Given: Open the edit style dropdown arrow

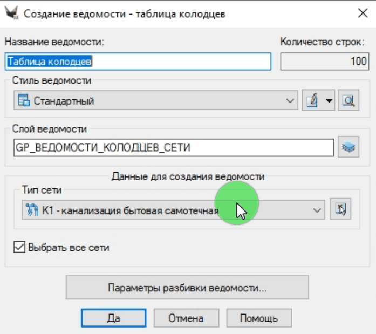Looking at the screenshot, I should pos(329,100).
